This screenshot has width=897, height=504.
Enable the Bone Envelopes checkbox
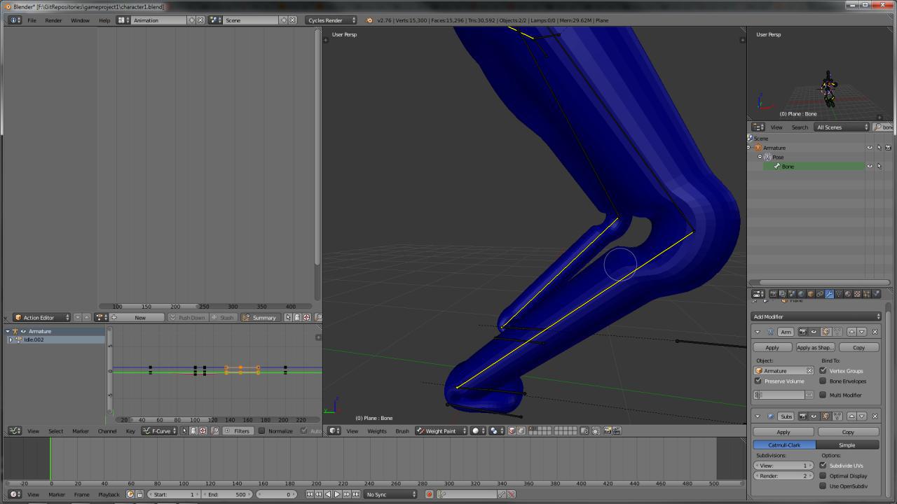[x=823, y=381]
